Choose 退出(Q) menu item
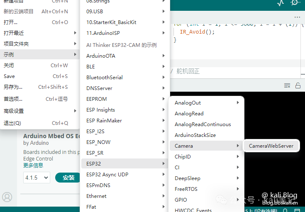 (x=40, y=123)
